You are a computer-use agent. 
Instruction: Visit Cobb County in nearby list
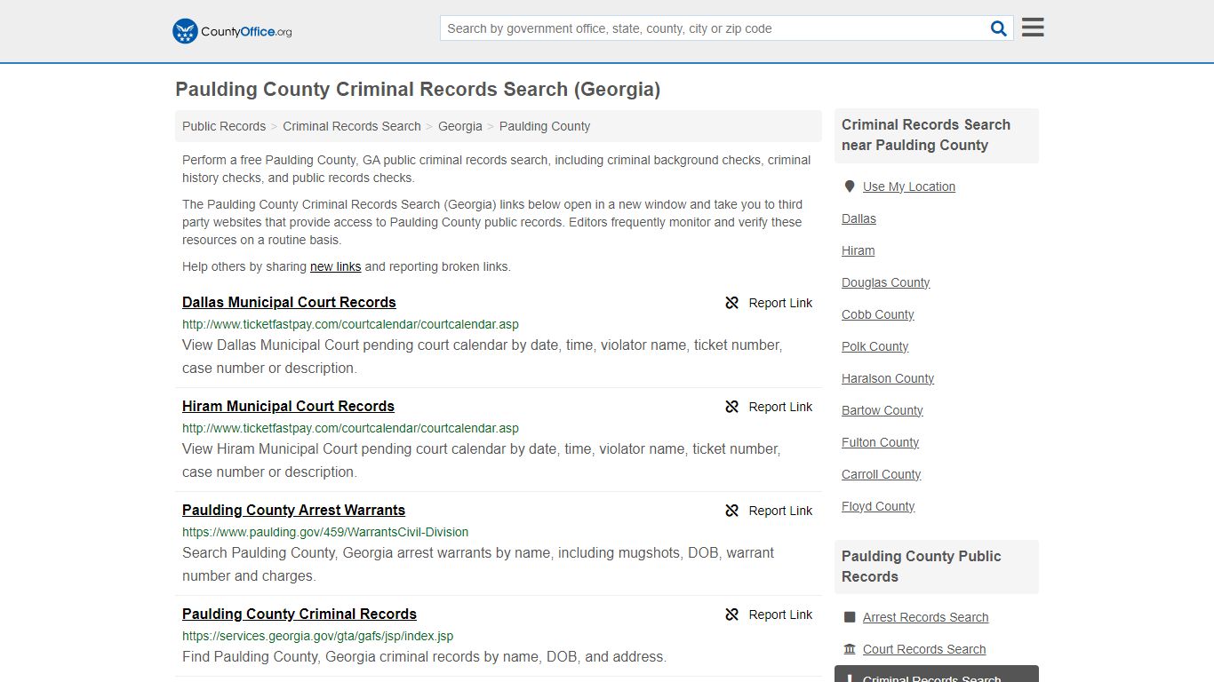(x=877, y=314)
